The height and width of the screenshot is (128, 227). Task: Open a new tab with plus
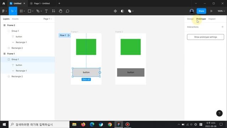pyautogui.click(x=59, y=3)
